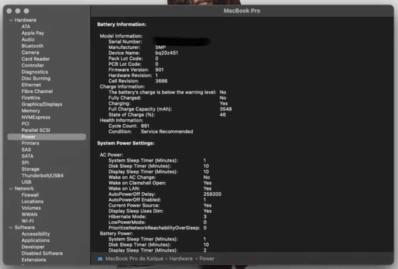Click AutoPowerOff Delay value 259200
This screenshot has height=269, width=398.
[212, 194]
